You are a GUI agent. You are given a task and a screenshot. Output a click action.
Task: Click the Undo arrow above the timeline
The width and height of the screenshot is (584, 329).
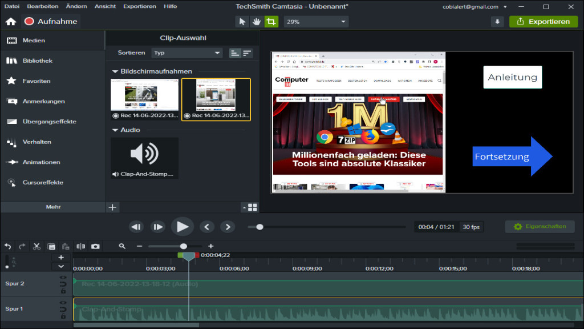coord(8,246)
